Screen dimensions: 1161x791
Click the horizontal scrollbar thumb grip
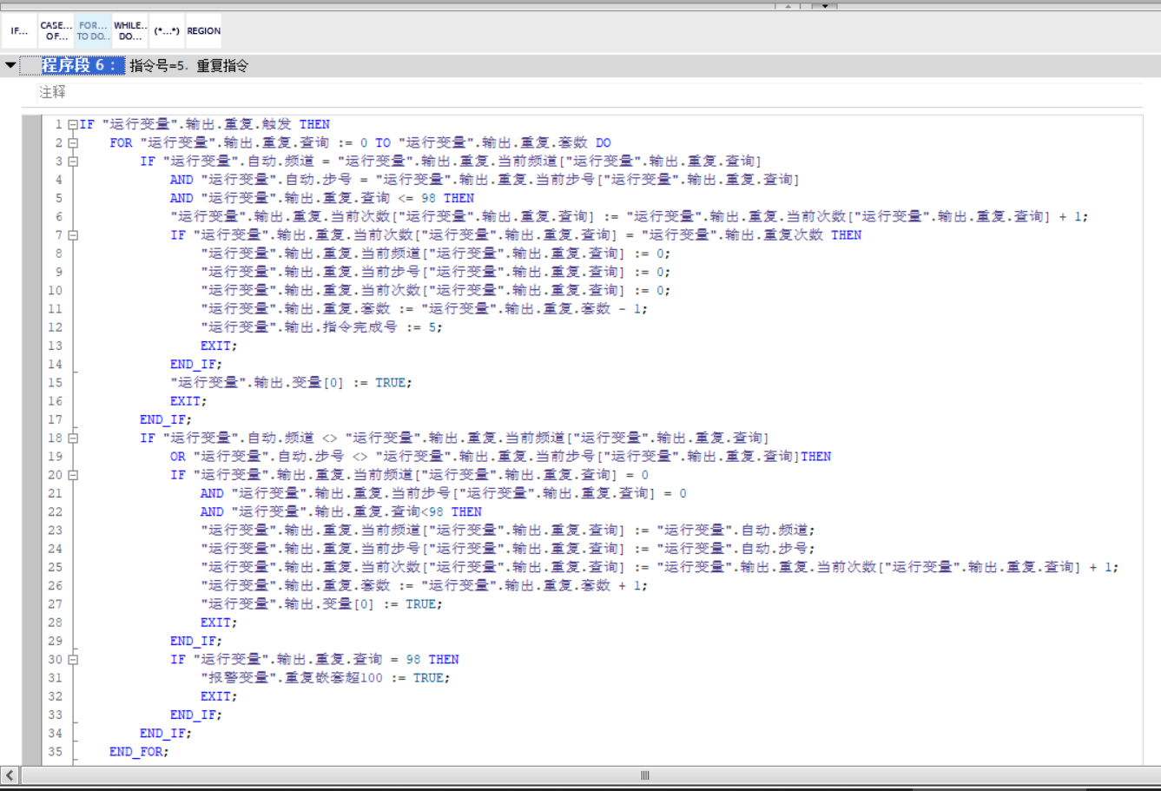coord(644,775)
